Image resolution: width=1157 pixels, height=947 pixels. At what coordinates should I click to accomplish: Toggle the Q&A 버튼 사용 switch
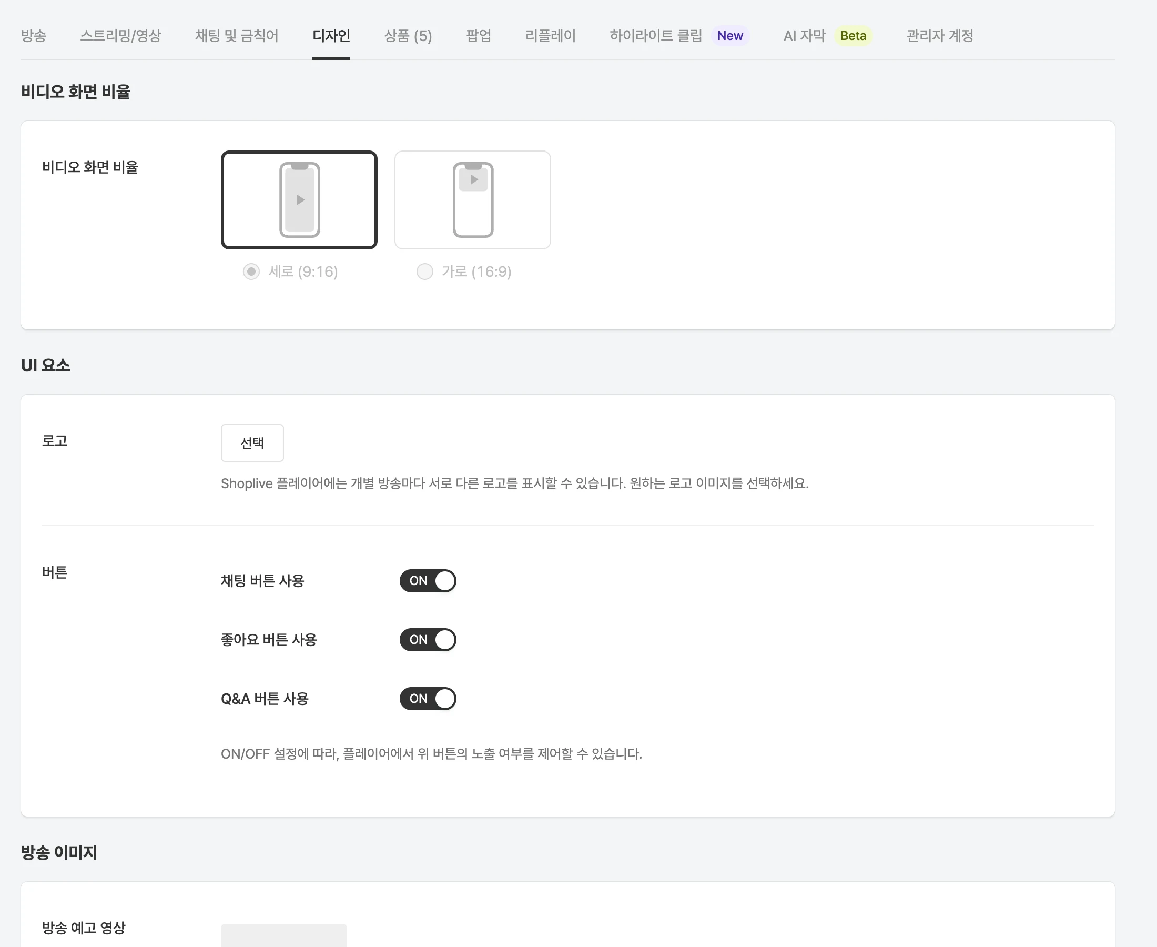(x=428, y=698)
